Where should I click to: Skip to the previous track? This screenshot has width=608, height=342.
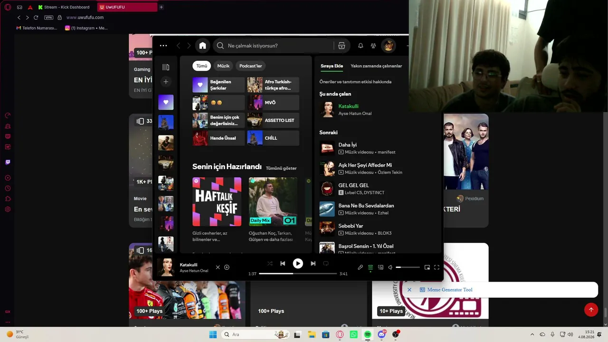283,263
